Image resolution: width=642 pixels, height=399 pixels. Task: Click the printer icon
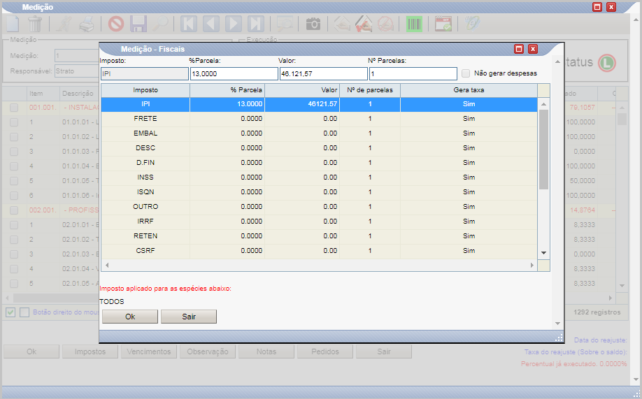(x=87, y=24)
